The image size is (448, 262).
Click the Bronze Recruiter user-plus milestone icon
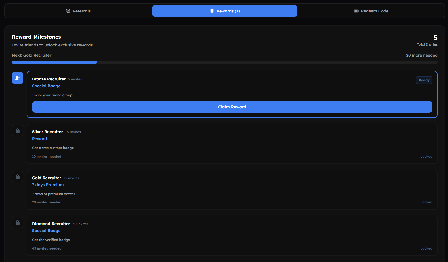coord(18,78)
